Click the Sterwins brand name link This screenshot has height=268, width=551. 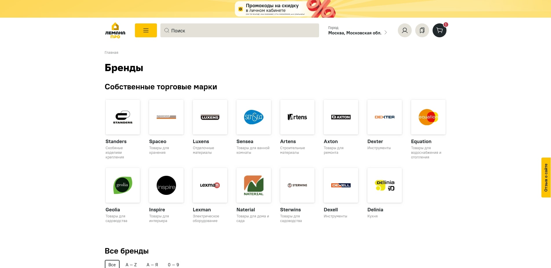click(290, 210)
